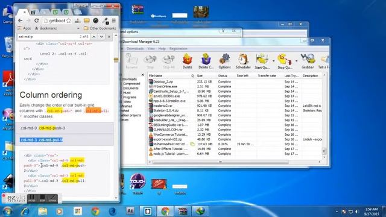Select the Skeleton-2.0.4.zip download row
Image resolution: width=386 pixels, height=217 pixels.
point(235,110)
